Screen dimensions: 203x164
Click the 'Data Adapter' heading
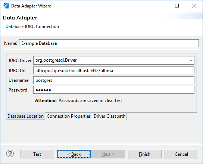tap(20, 18)
